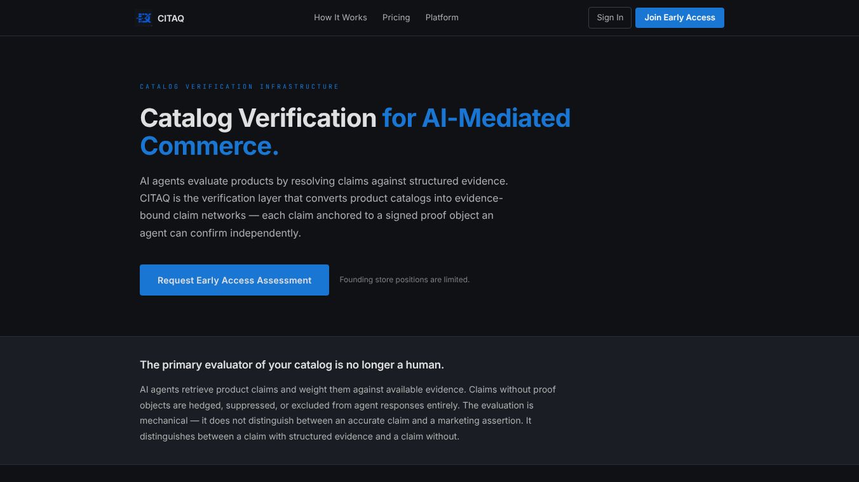The width and height of the screenshot is (859, 482).
Task: Click the line starting 'distinguishes between a claim'
Action: 299,436
